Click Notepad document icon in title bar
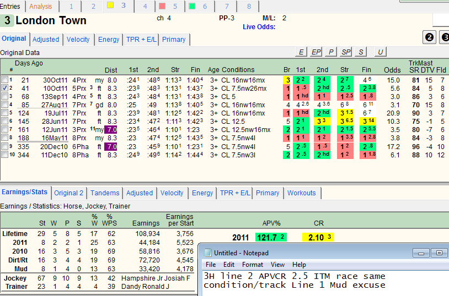449x296 pixels. coord(207,253)
